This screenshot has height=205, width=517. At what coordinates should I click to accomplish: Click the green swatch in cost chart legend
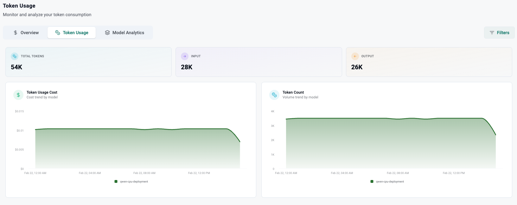tap(116, 182)
